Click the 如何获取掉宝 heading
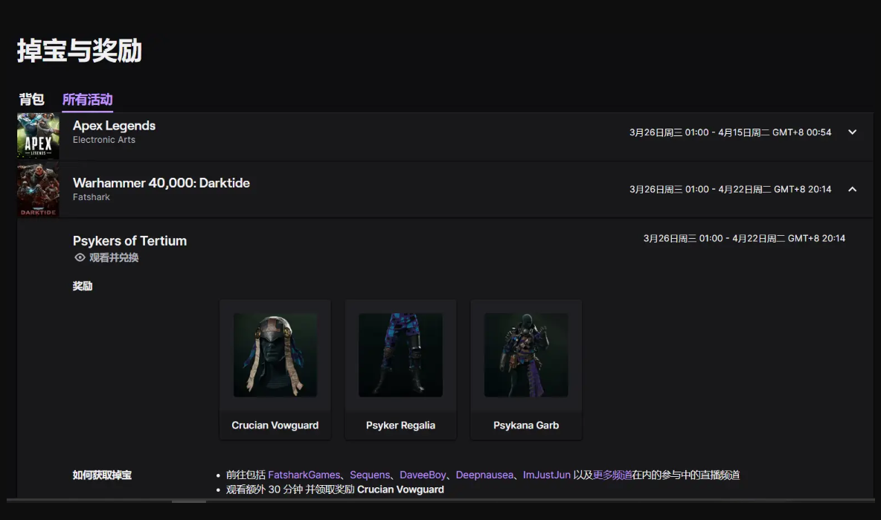 [102, 475]
